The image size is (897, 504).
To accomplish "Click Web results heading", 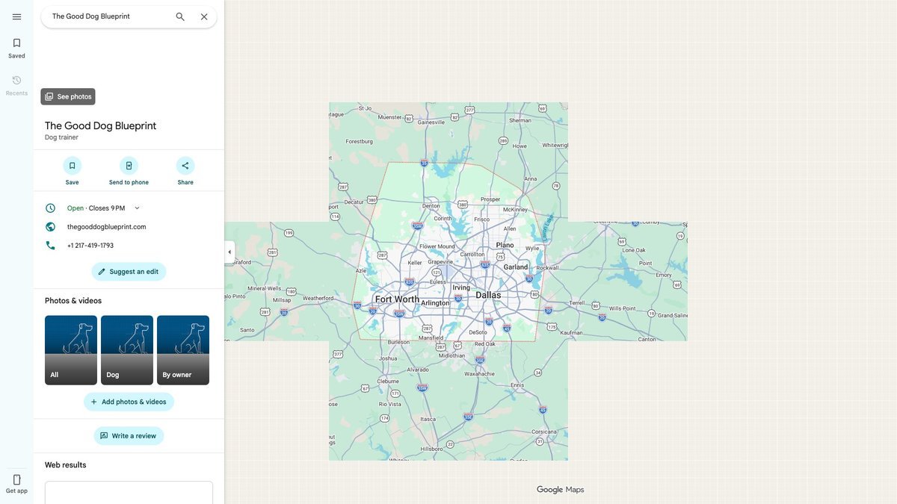I will pyautogui.click(x=65, y=465).
